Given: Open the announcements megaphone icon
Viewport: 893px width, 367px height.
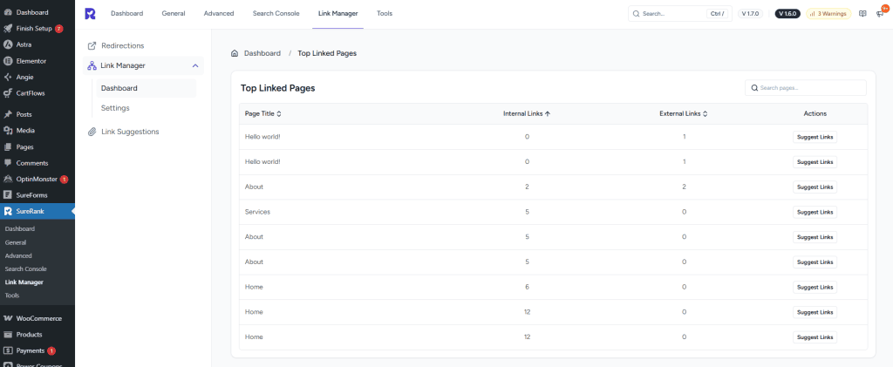Looking at the screenshot, I should click(x=880, y=14).
